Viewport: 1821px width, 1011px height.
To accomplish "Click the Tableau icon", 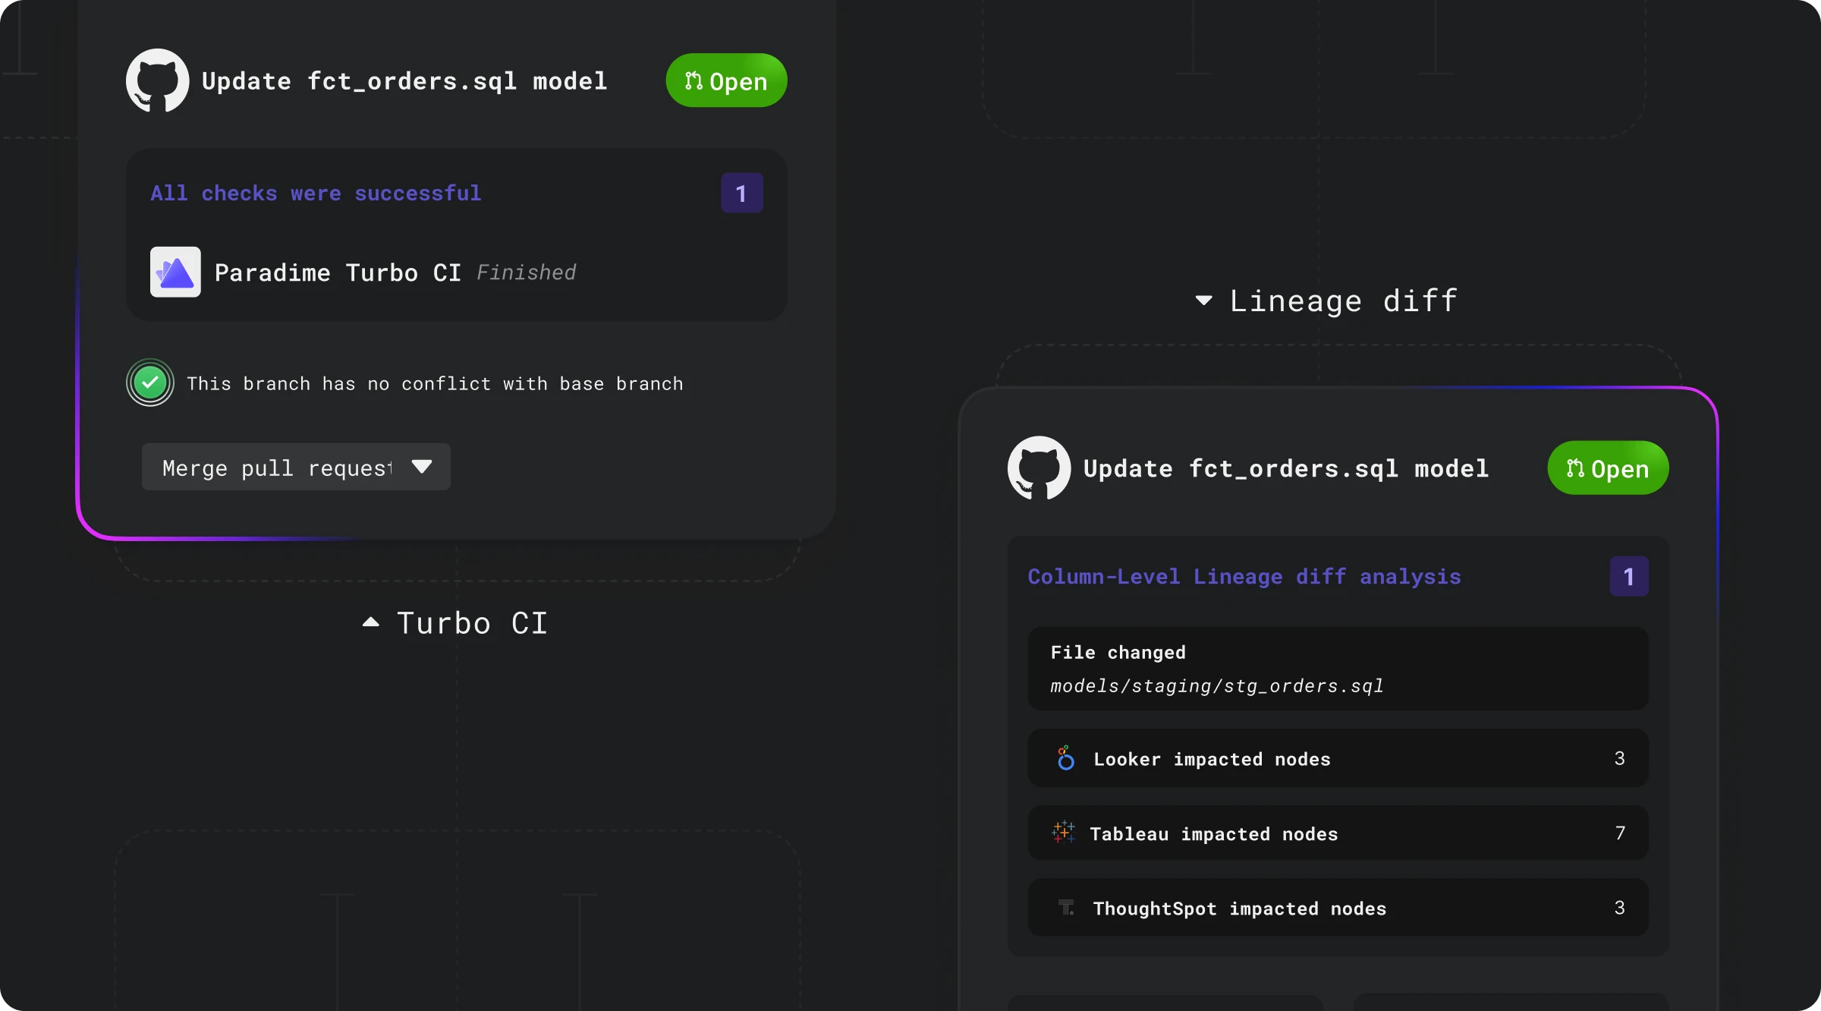I will 1064,833.
